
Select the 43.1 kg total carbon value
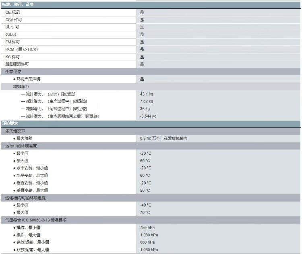click(146, 94)
